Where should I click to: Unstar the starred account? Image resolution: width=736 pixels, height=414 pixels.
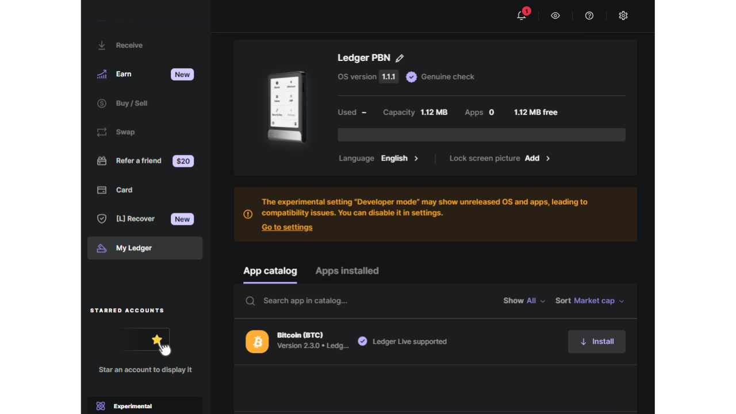[158, 340]
